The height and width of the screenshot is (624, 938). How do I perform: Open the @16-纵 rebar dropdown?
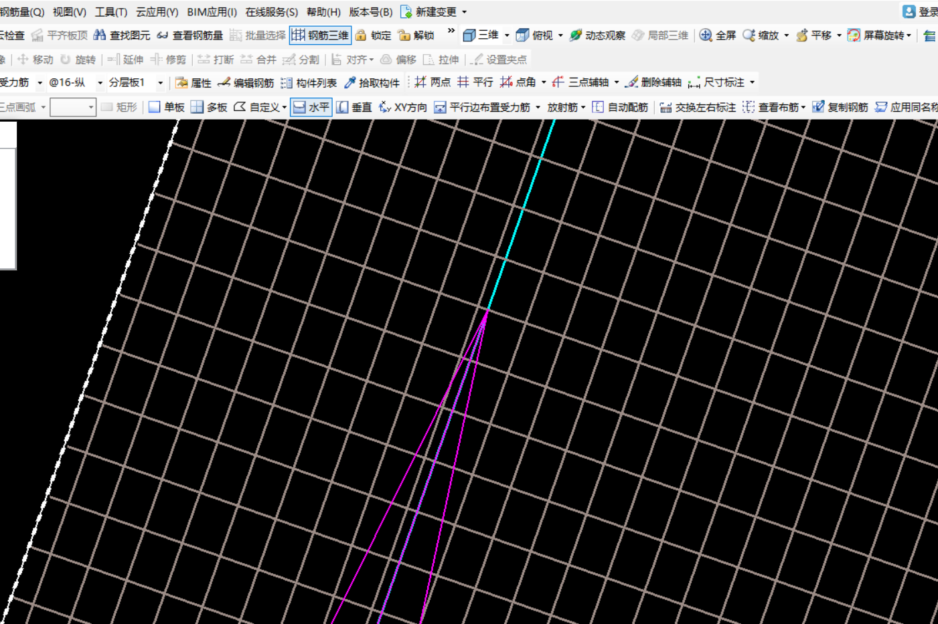point(100,83)
